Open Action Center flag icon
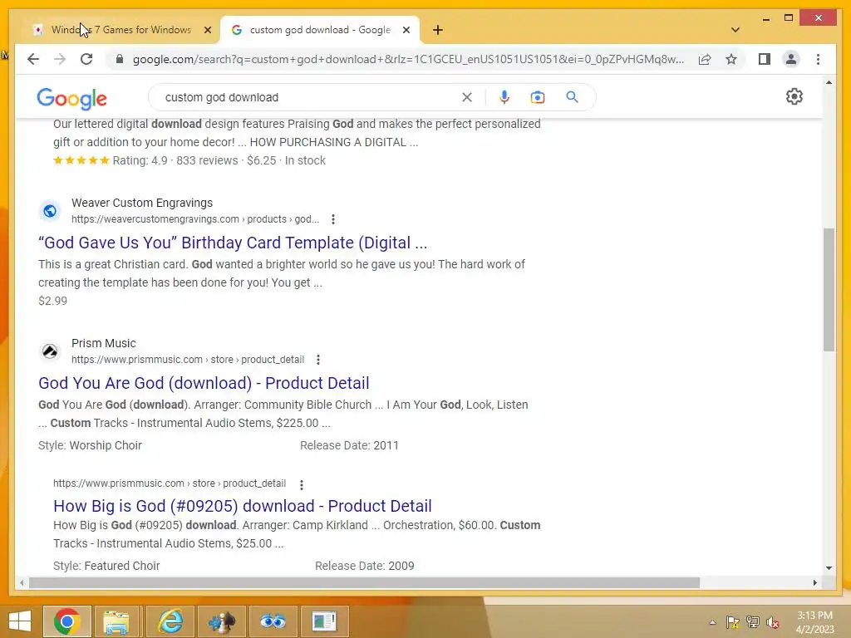The height and width of the screenshot is (638, 851). 733,622
